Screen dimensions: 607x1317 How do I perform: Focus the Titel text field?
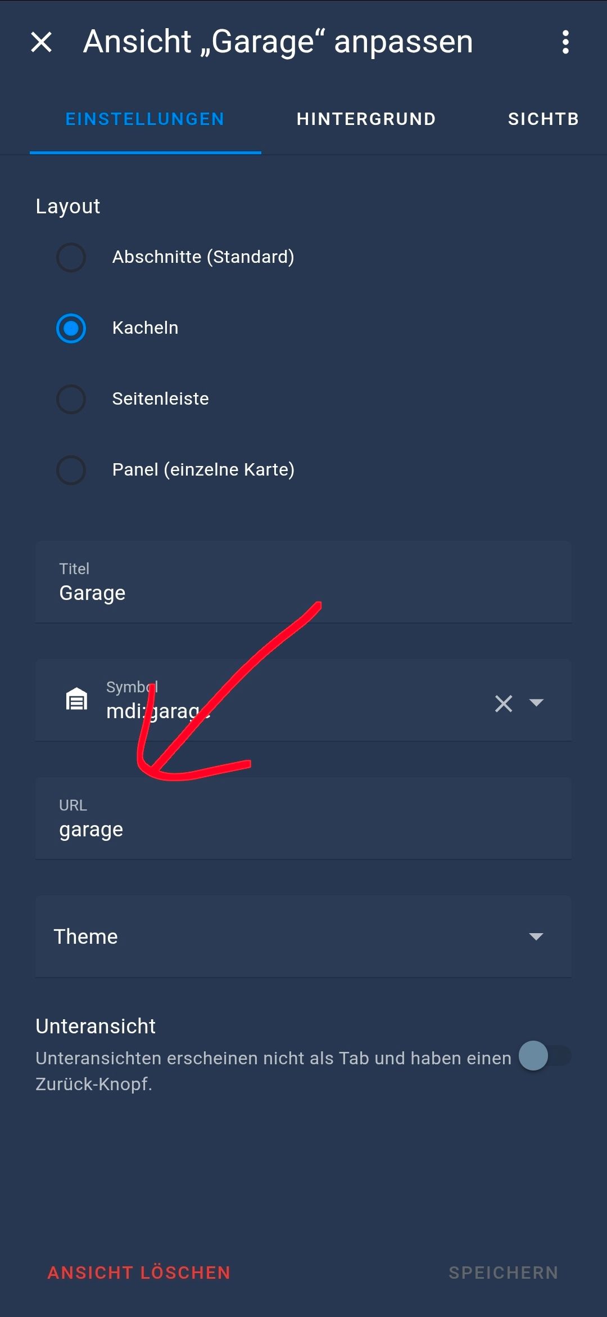(x=303, y=593)
